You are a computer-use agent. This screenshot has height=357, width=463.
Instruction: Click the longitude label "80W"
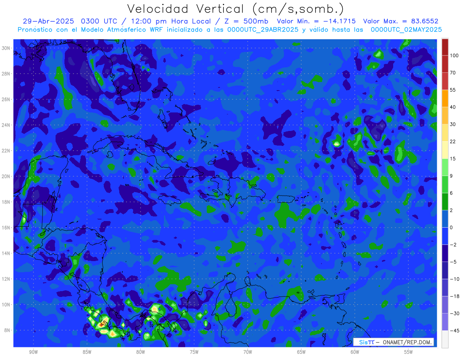coord(140,352)
